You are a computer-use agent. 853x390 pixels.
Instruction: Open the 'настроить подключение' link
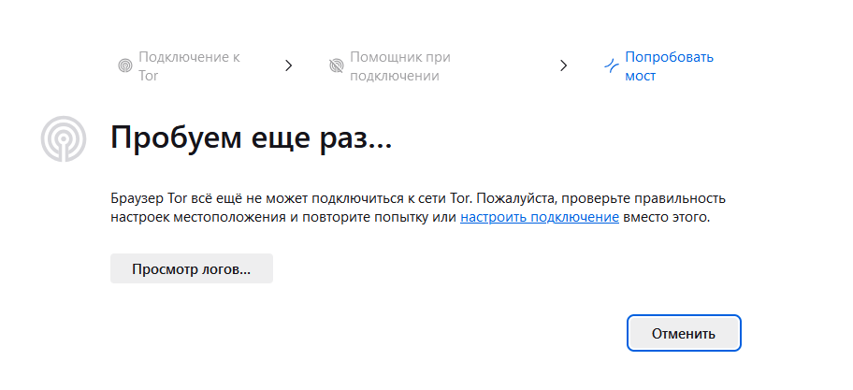pos(540,218)
